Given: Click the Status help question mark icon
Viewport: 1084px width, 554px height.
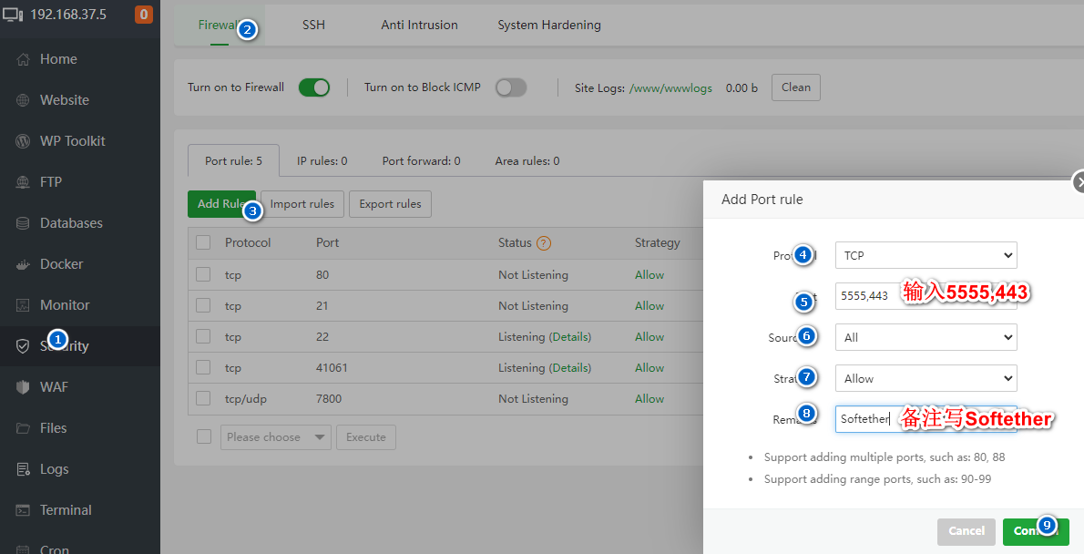Looking at the screenshot, I should pos(544,243).
